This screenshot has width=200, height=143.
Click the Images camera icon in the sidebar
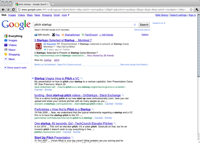(6, 40)
